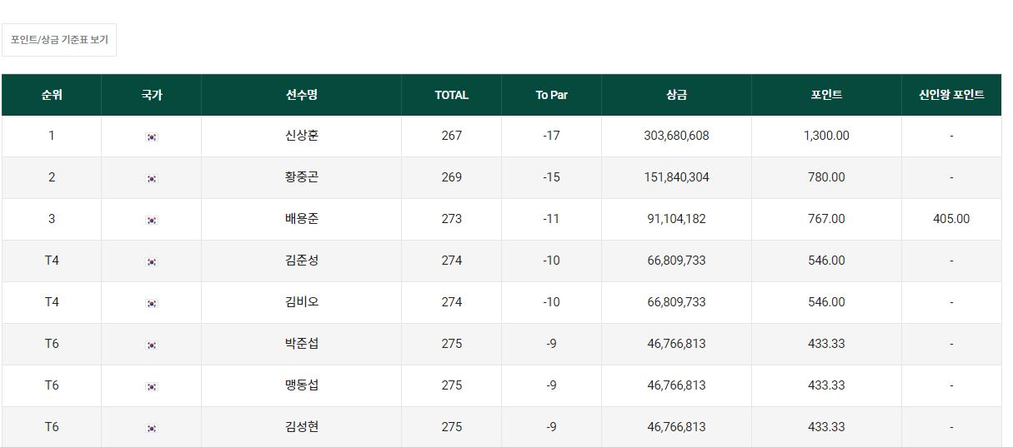Click total 275 in 김성현 row
This screenshot has height=447, width=1013.
[452, 427]
